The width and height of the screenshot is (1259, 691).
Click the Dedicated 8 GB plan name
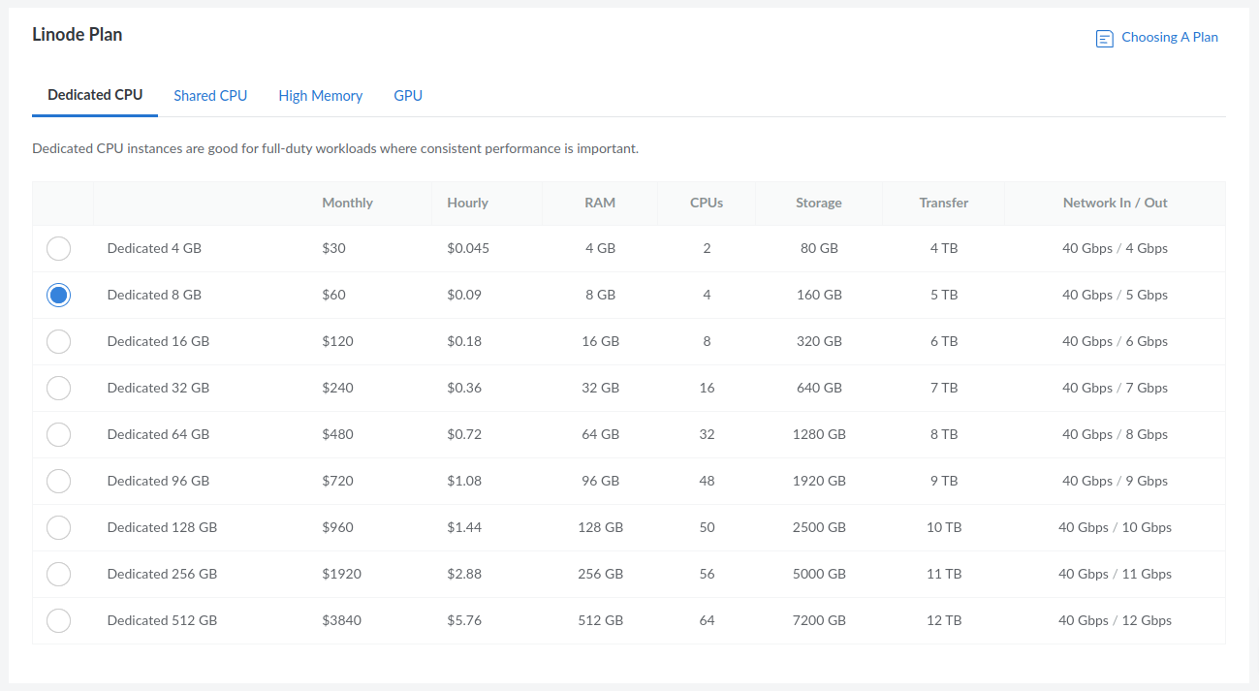click(x=154, y=295)
